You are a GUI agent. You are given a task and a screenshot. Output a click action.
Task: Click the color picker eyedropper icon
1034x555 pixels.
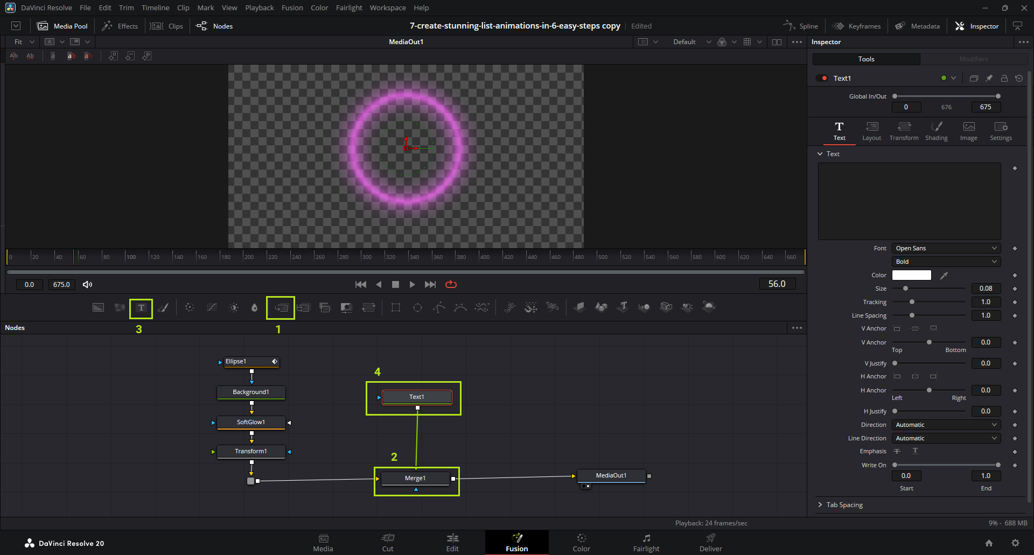coord(944,276)
